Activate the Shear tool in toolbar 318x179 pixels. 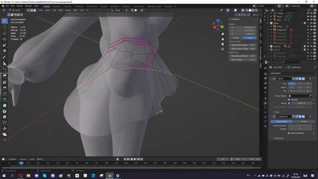pos(4,134)
